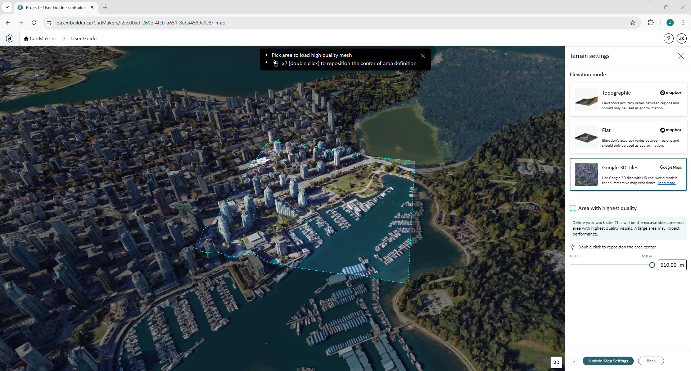Open the User Guide breadcrumb
This screenshot has width=691, height=371.
84,38
